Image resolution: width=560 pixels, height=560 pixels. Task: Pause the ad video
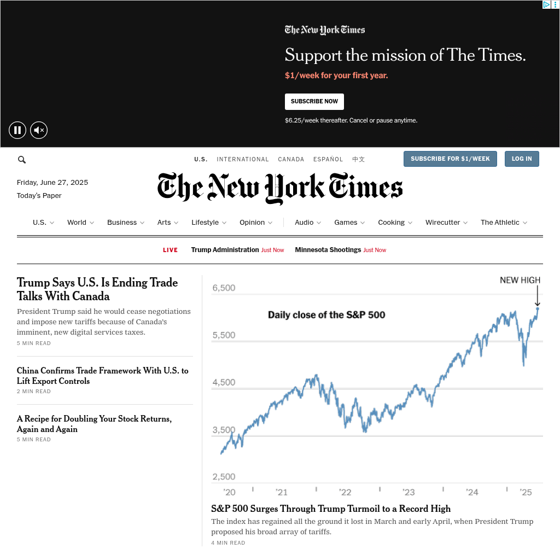[x=17, y=130]
